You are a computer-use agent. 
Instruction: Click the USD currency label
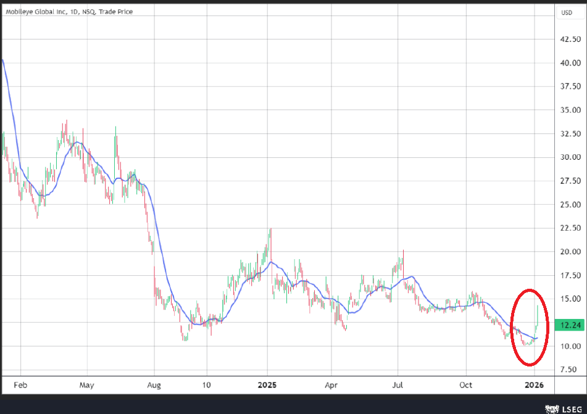[x=567, y=13]
